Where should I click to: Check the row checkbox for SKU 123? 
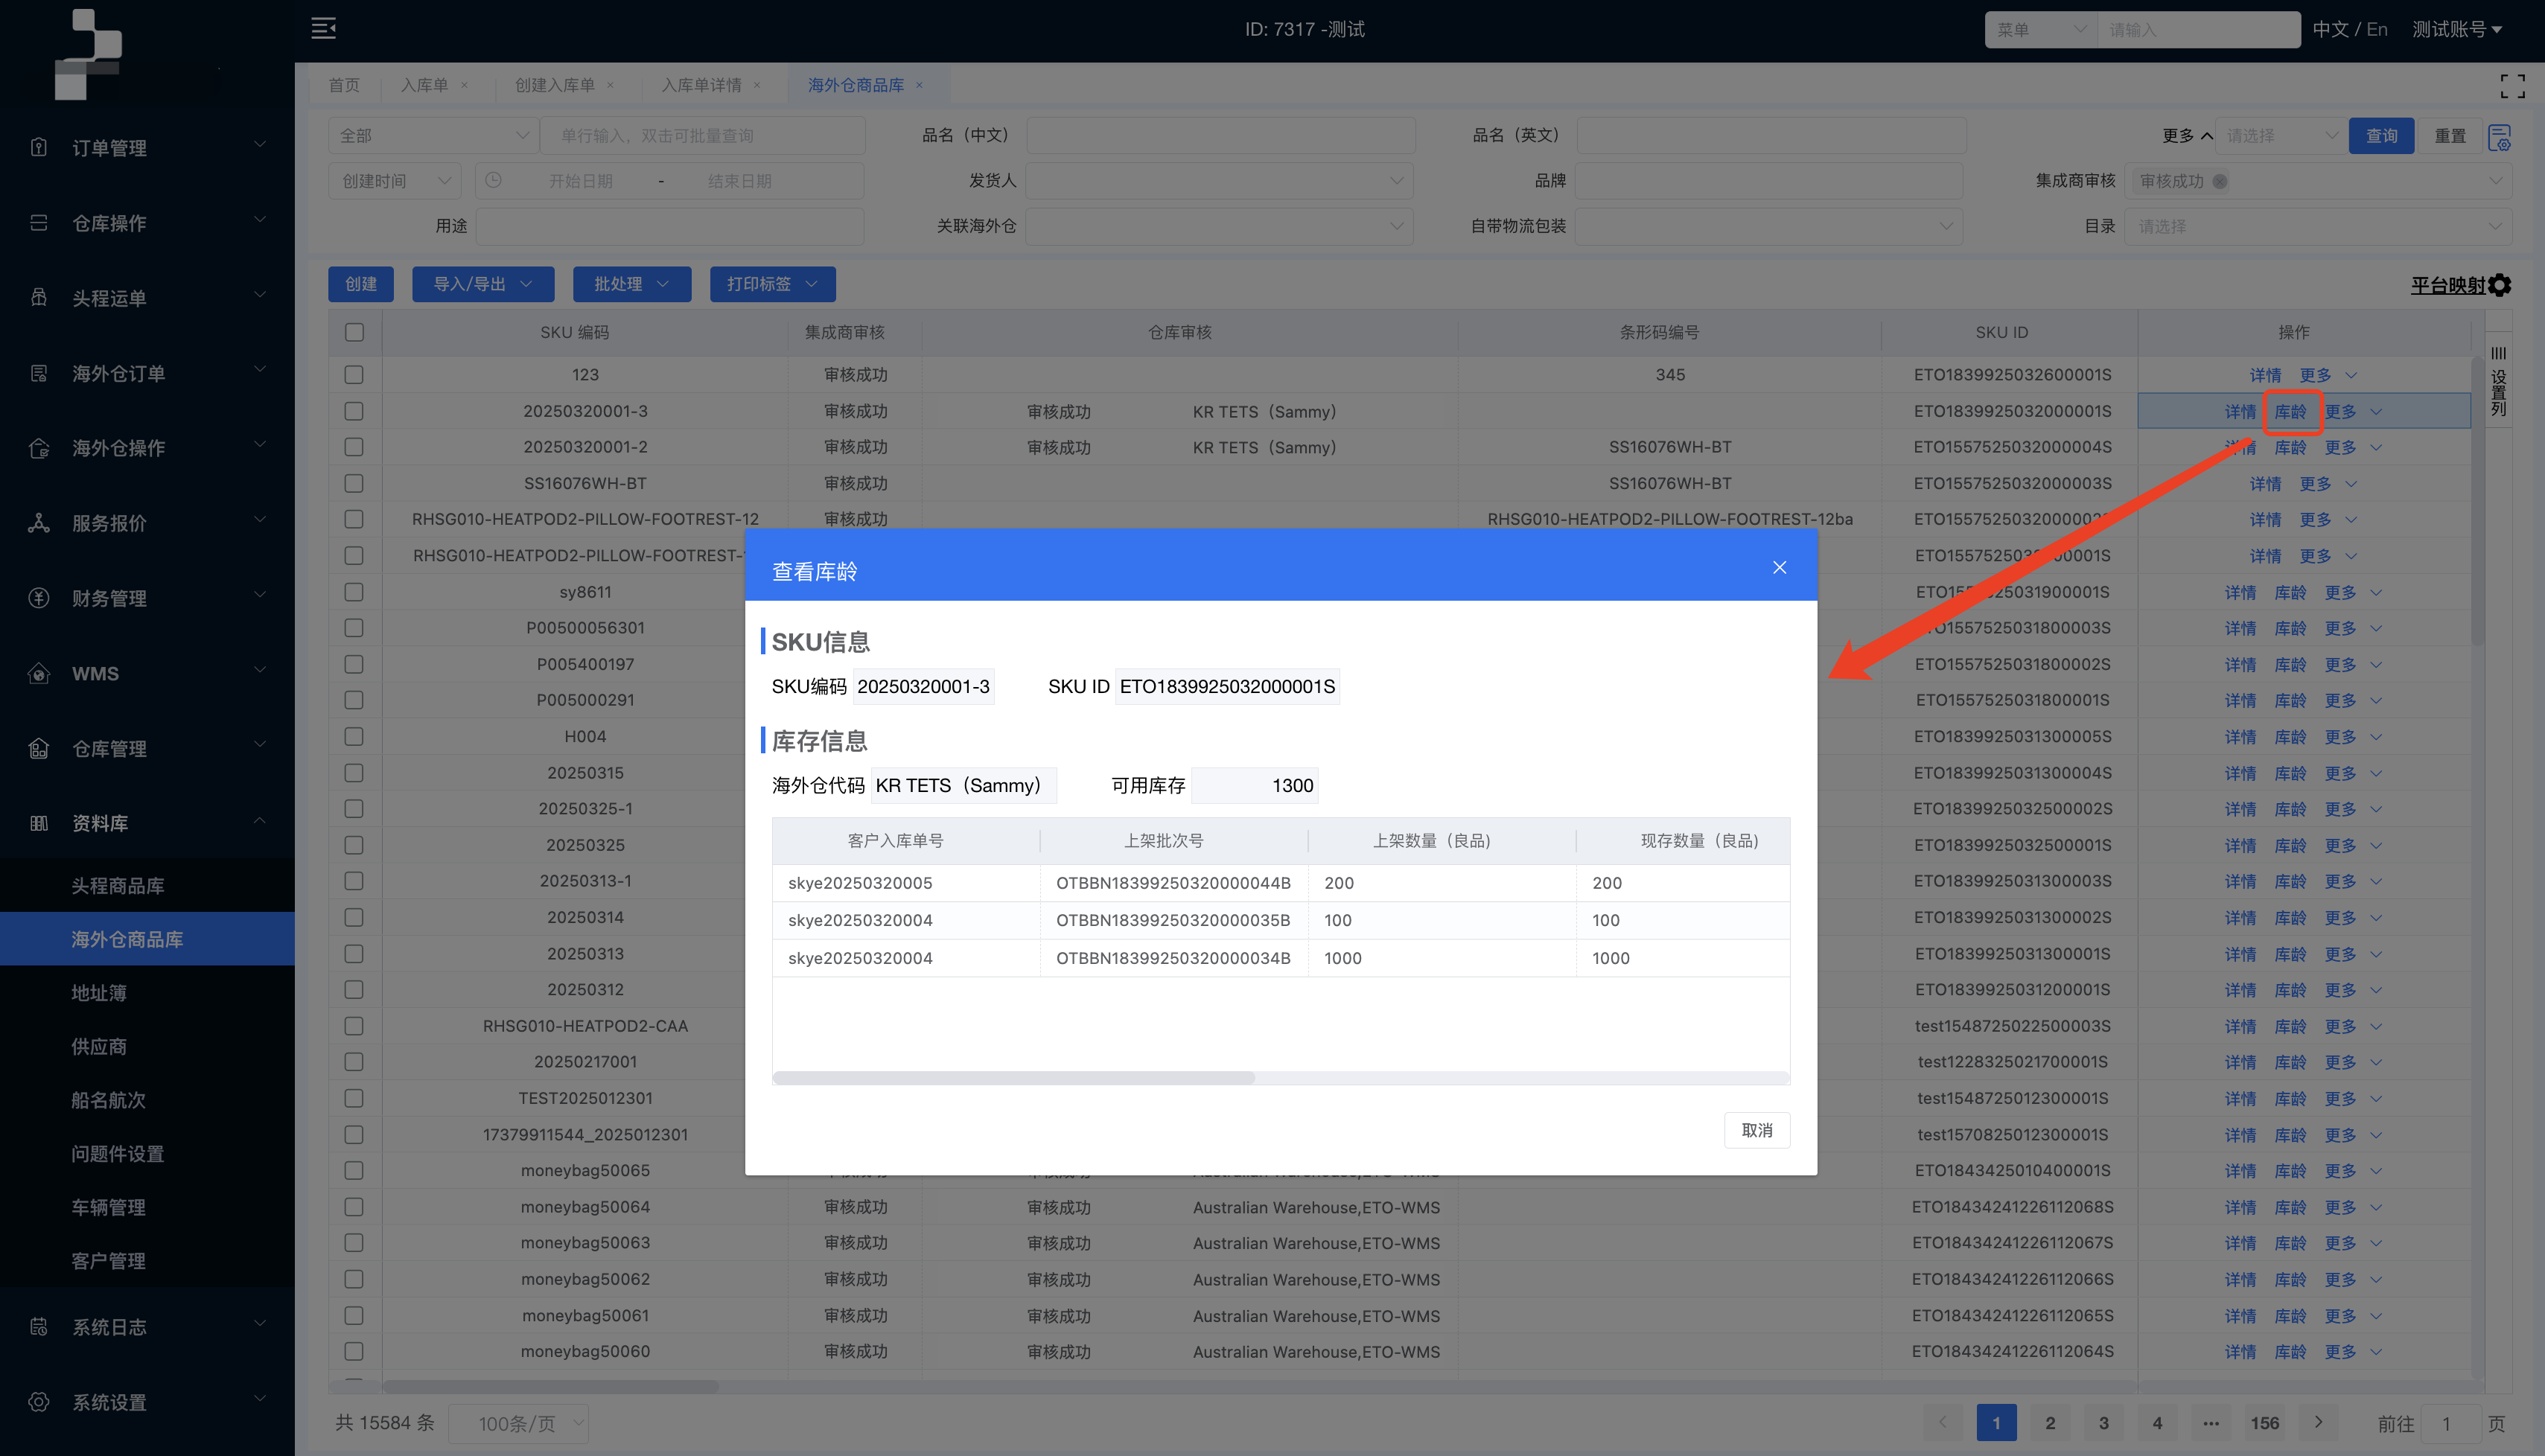[x=354, y=374]
